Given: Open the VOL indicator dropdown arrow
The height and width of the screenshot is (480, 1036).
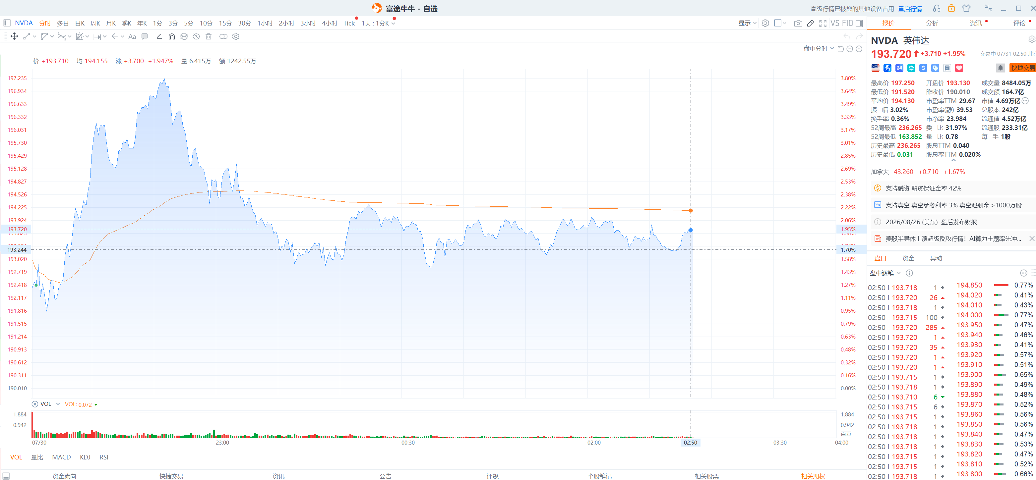Looking at the screenshot, I should (58, 404).
